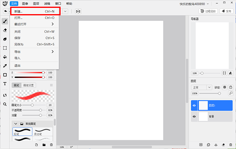236x149 pixels.
Task: Choose 新建 from the file menu
Action: point(34,11)
